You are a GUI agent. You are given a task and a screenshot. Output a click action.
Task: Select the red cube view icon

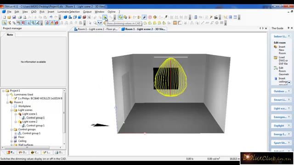[x=85, y=17]
